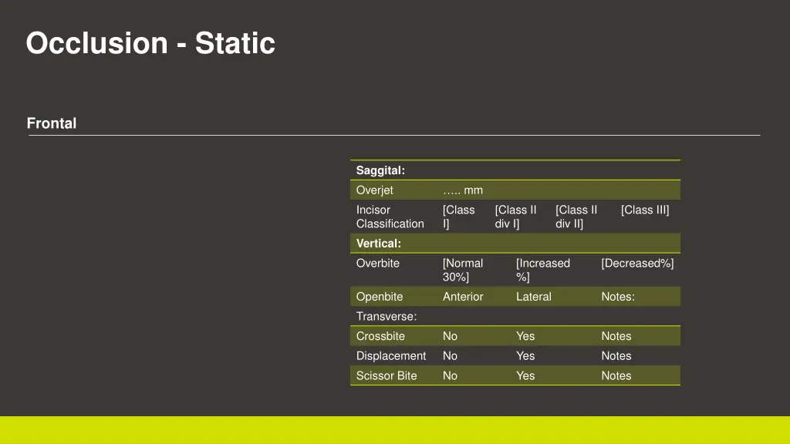Select the 'Transverse:' section label

[x=387, y=317]
